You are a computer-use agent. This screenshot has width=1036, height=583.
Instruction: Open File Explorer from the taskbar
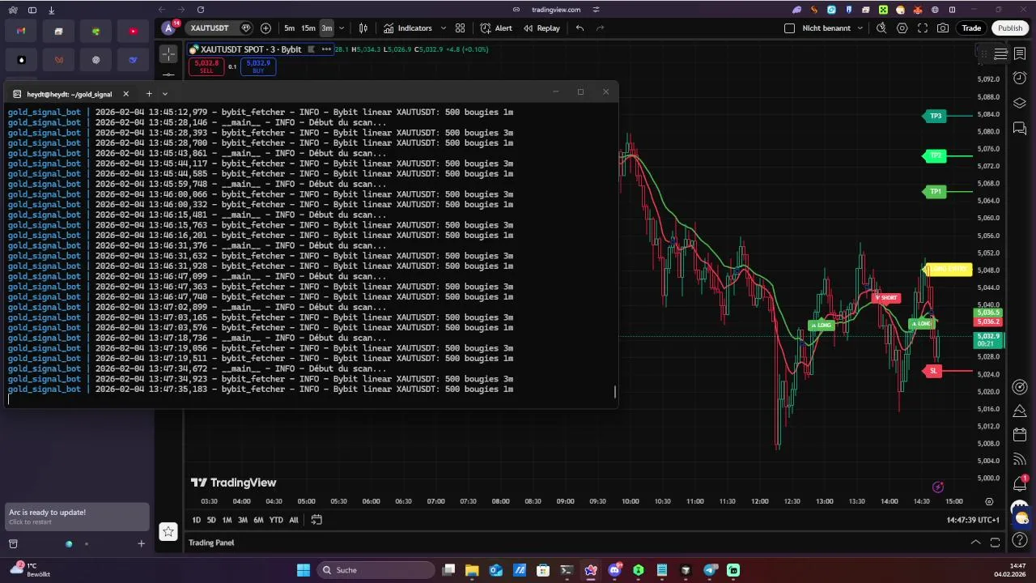[472, 570]
